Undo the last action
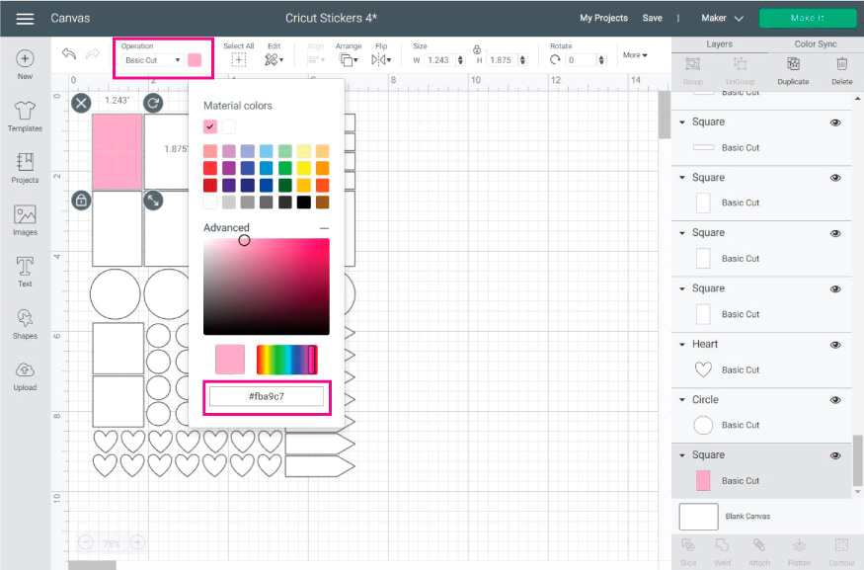 point(69,53)
